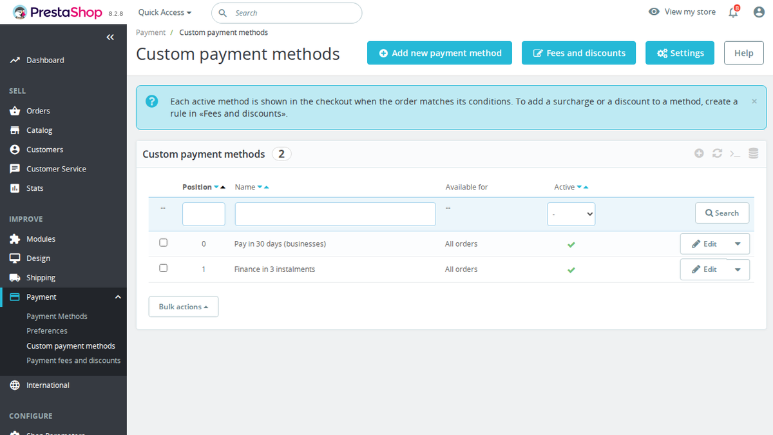Click Add new payment method button
Viewport: 773px width, 435px height.
pyautogui.click(x=439, y=53)
